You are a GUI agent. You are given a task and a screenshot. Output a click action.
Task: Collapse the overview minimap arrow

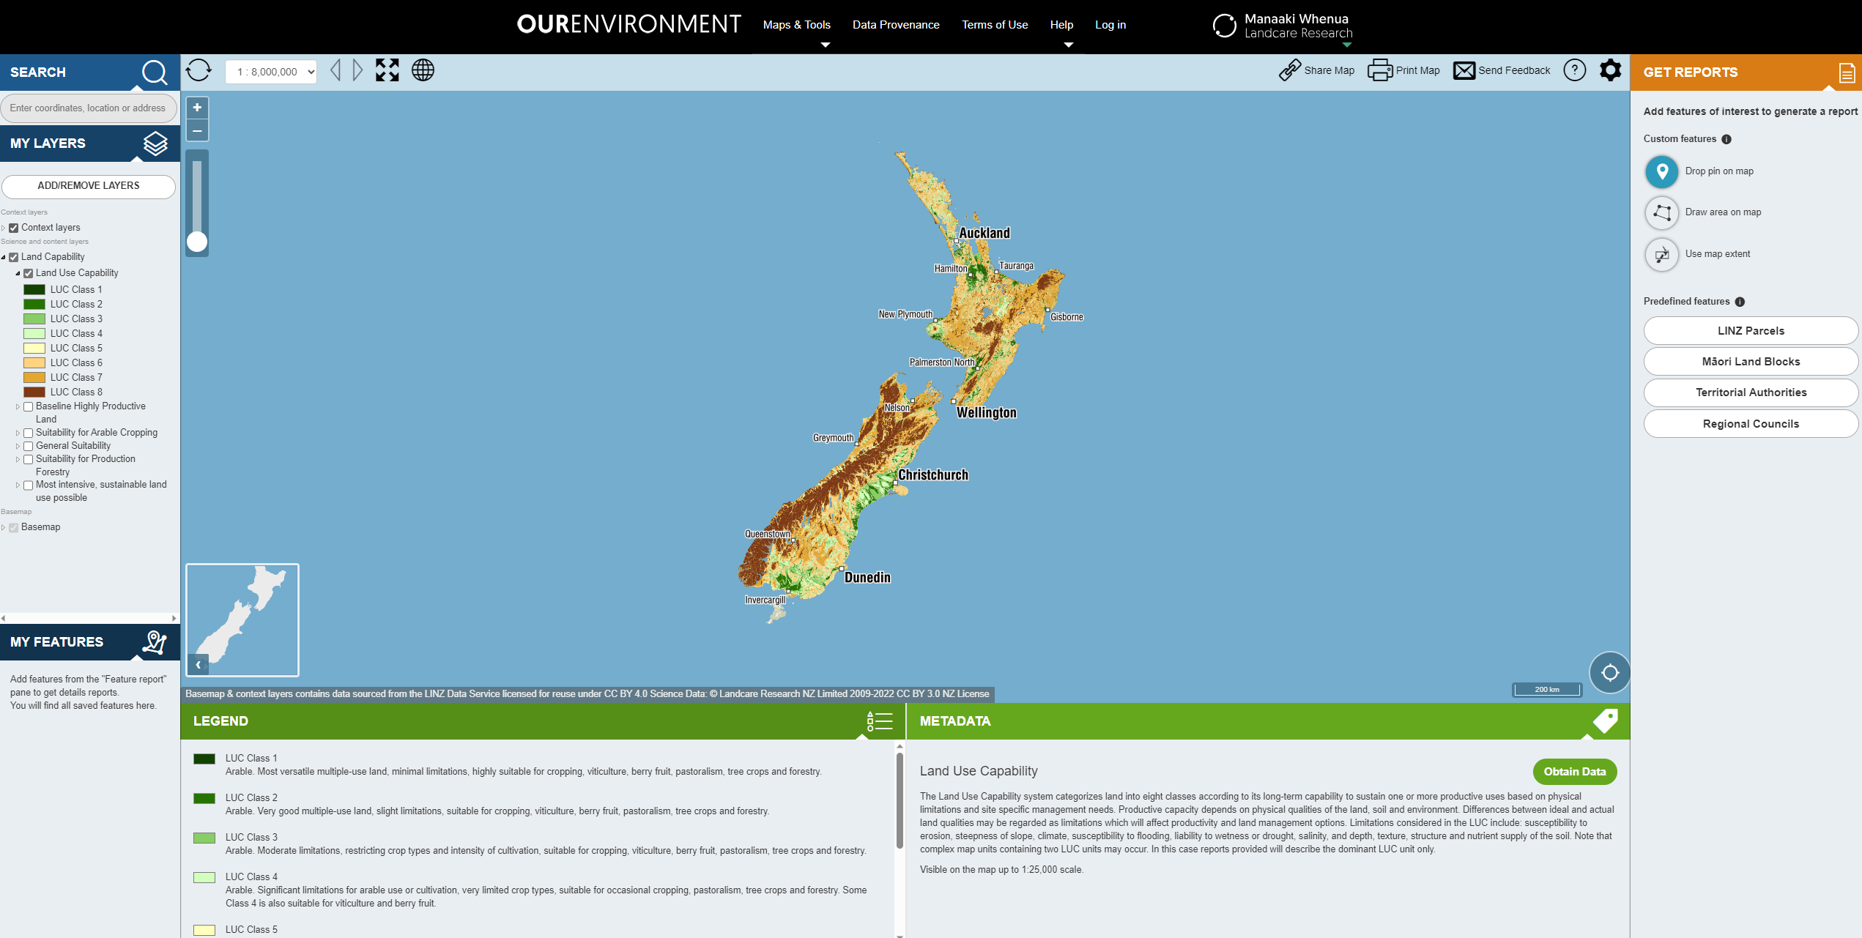coord(199,665)
